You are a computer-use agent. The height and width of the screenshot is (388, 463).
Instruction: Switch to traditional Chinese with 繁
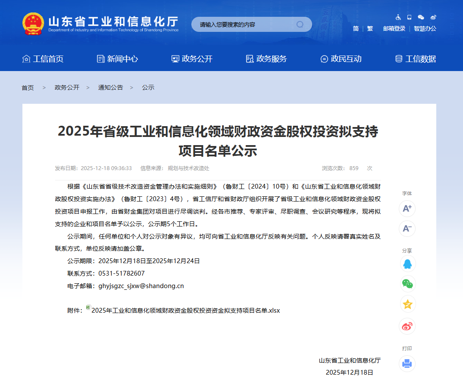tap(370, 28)
